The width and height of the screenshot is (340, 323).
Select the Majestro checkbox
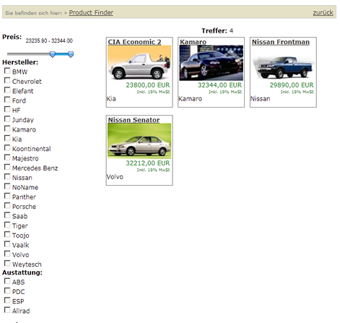point(7,158)
